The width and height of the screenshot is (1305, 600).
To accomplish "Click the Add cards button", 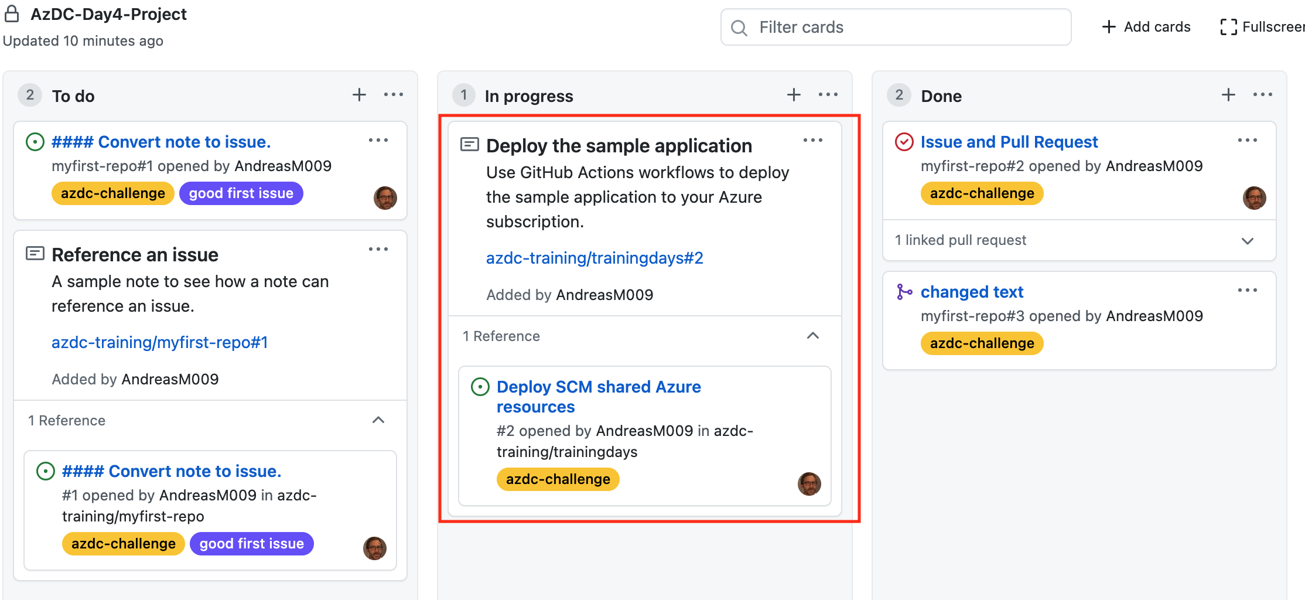I will [x=1144, y=26].
